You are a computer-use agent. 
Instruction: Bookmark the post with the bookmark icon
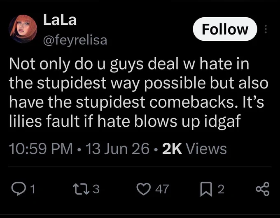(x=206, y=189)
